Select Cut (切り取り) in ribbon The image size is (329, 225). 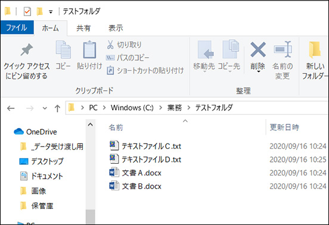(x=125, y=45)
